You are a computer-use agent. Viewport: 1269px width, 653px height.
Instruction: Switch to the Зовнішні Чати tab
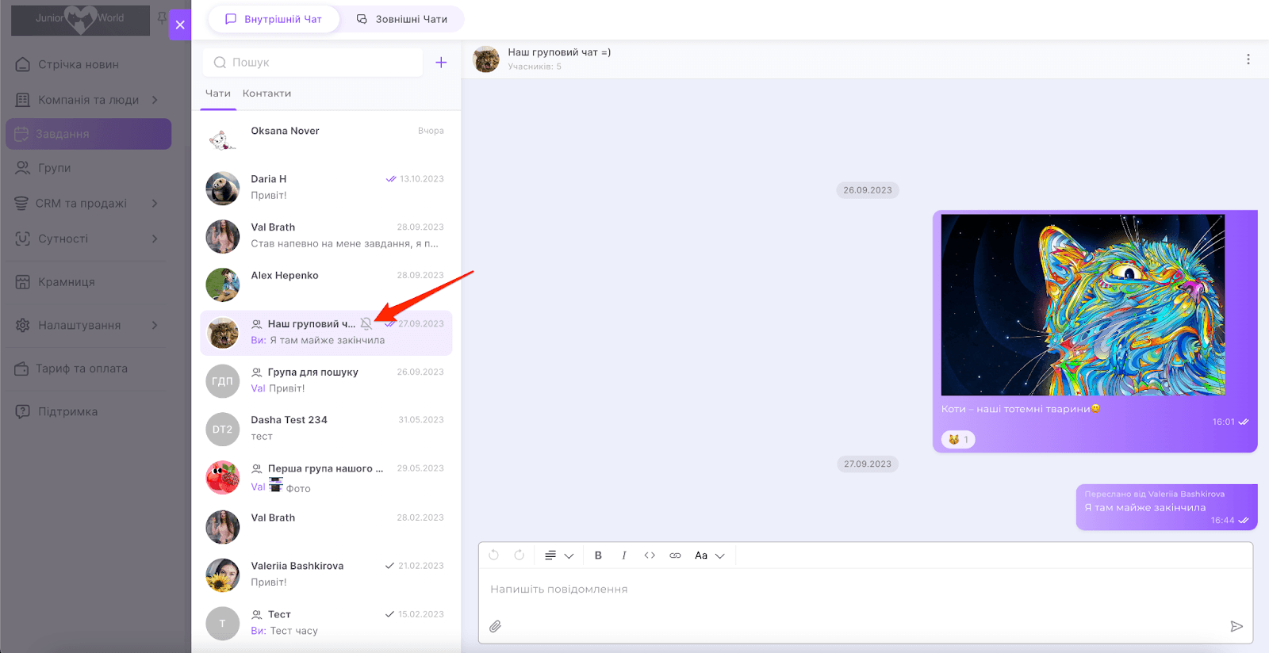point(402,19)
